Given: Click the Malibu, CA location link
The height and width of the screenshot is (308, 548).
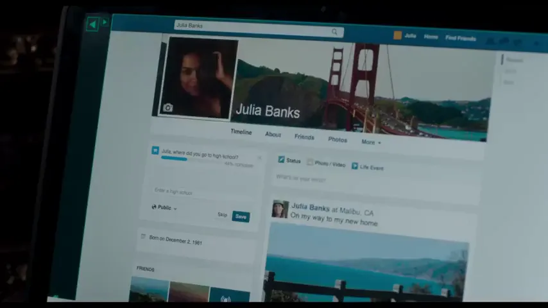Looking at the screenshot, I should pos(357,212).
